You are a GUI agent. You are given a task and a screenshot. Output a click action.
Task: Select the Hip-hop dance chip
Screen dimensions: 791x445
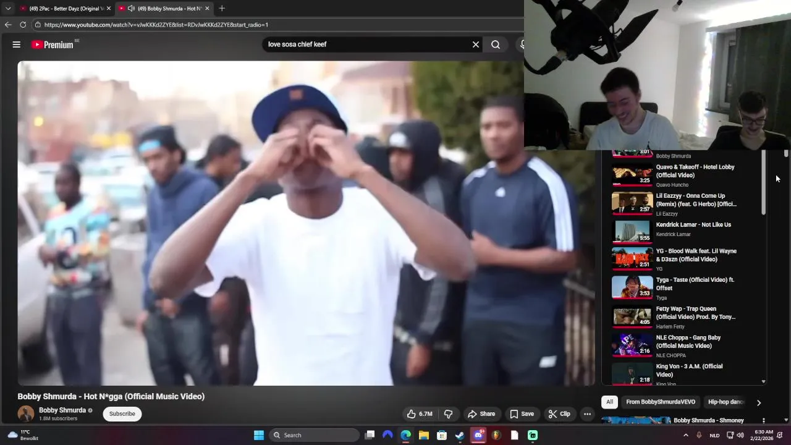tap(725, 402)
